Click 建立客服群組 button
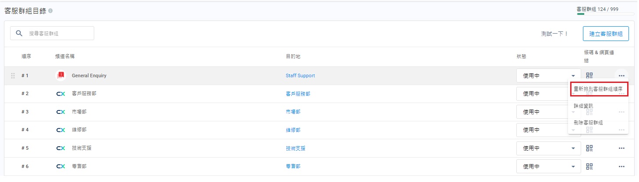The height and width of the screenshot is (182, 639). pyautogui.click(x=606, y=34)
